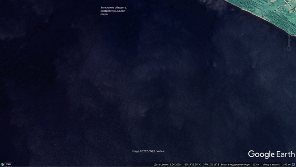Click the 'Image © 2022 CNES / Airbus' attribution
Image resolution: width=296 pixels, height=167 pixels.
coord(148,151)
